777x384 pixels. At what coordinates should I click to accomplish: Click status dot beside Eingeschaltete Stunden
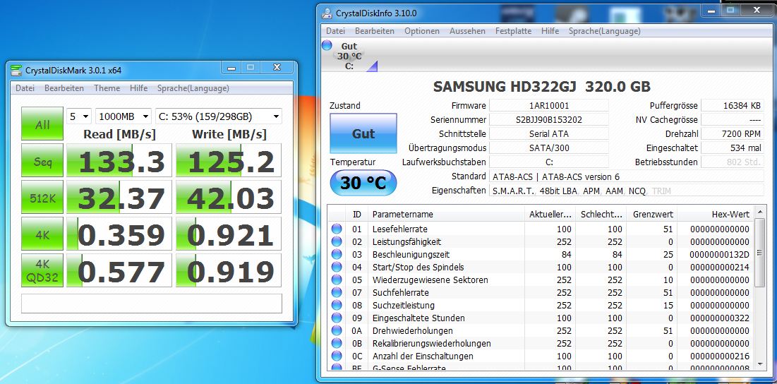(x=337, y=318)
